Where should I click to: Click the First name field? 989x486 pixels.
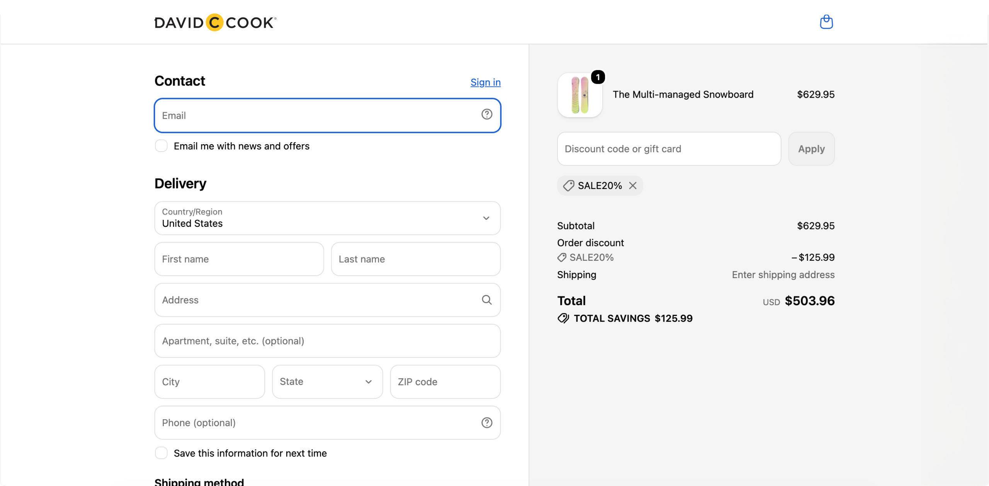tap(239, 259)
